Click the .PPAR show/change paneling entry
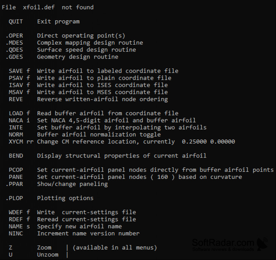Viewport: 276px width, 260px height. point(56,184)
